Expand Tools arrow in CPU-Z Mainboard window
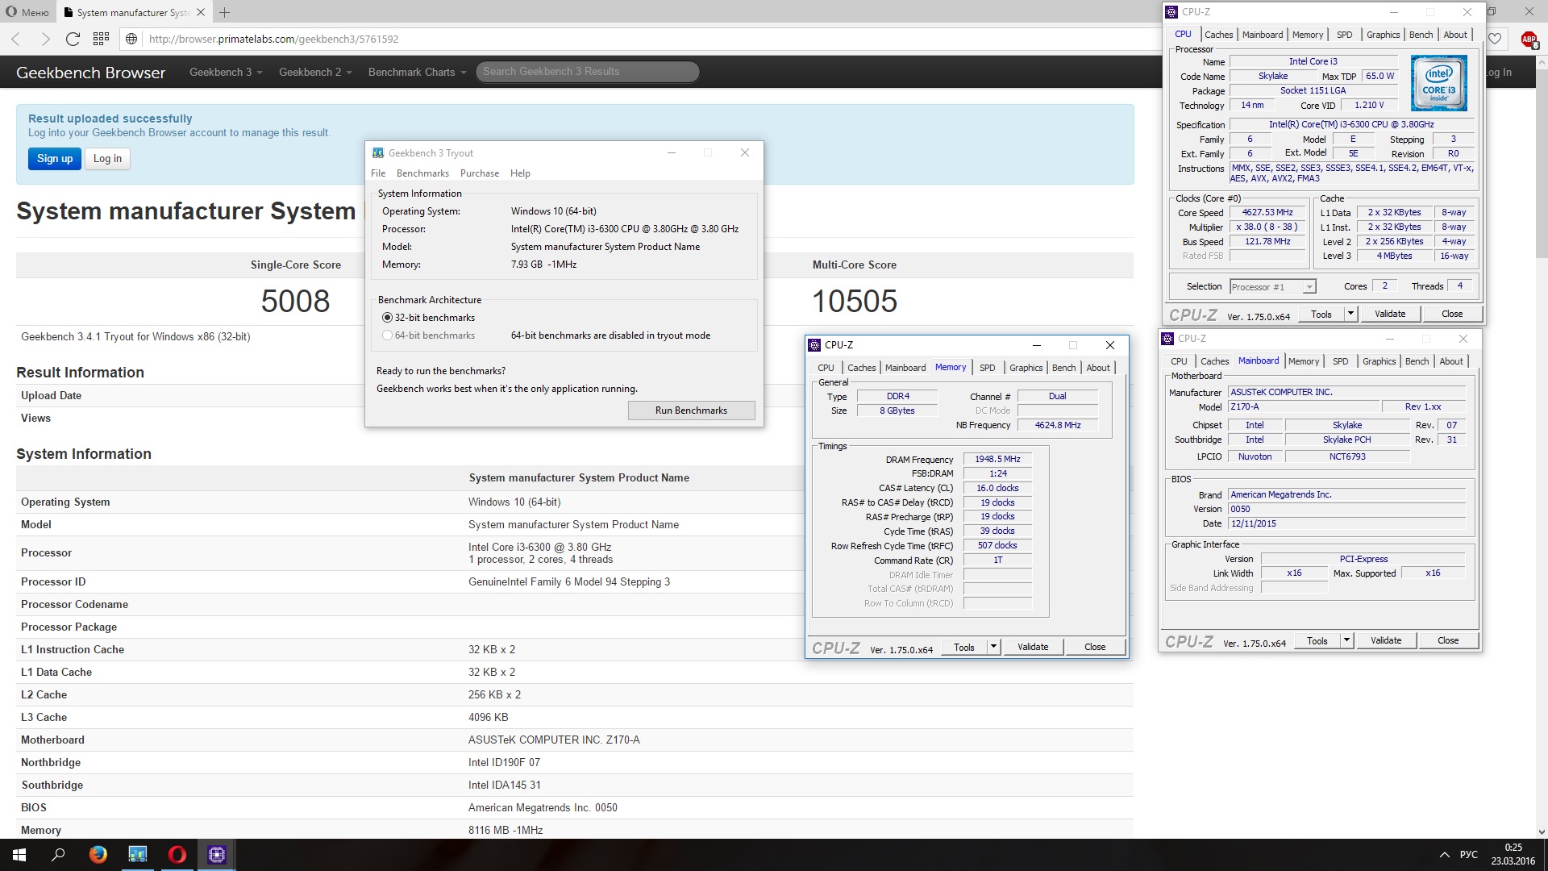1548x871 pixels. pos(1346,640)
